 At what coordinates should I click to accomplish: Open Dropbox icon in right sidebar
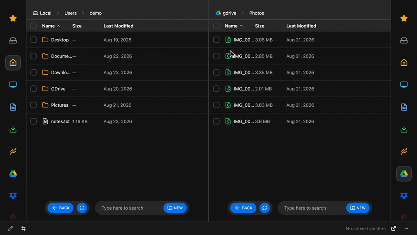point(404,196)
